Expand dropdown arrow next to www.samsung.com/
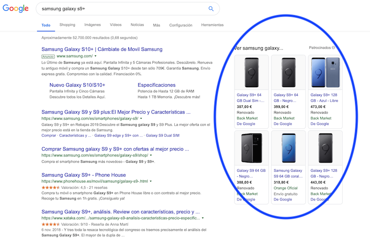This screenshot has height=241, width=370. point(96,56)
